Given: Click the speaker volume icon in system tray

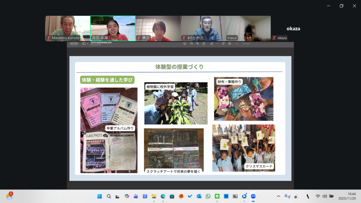Looking at the screenshot, I should point(324,196).
